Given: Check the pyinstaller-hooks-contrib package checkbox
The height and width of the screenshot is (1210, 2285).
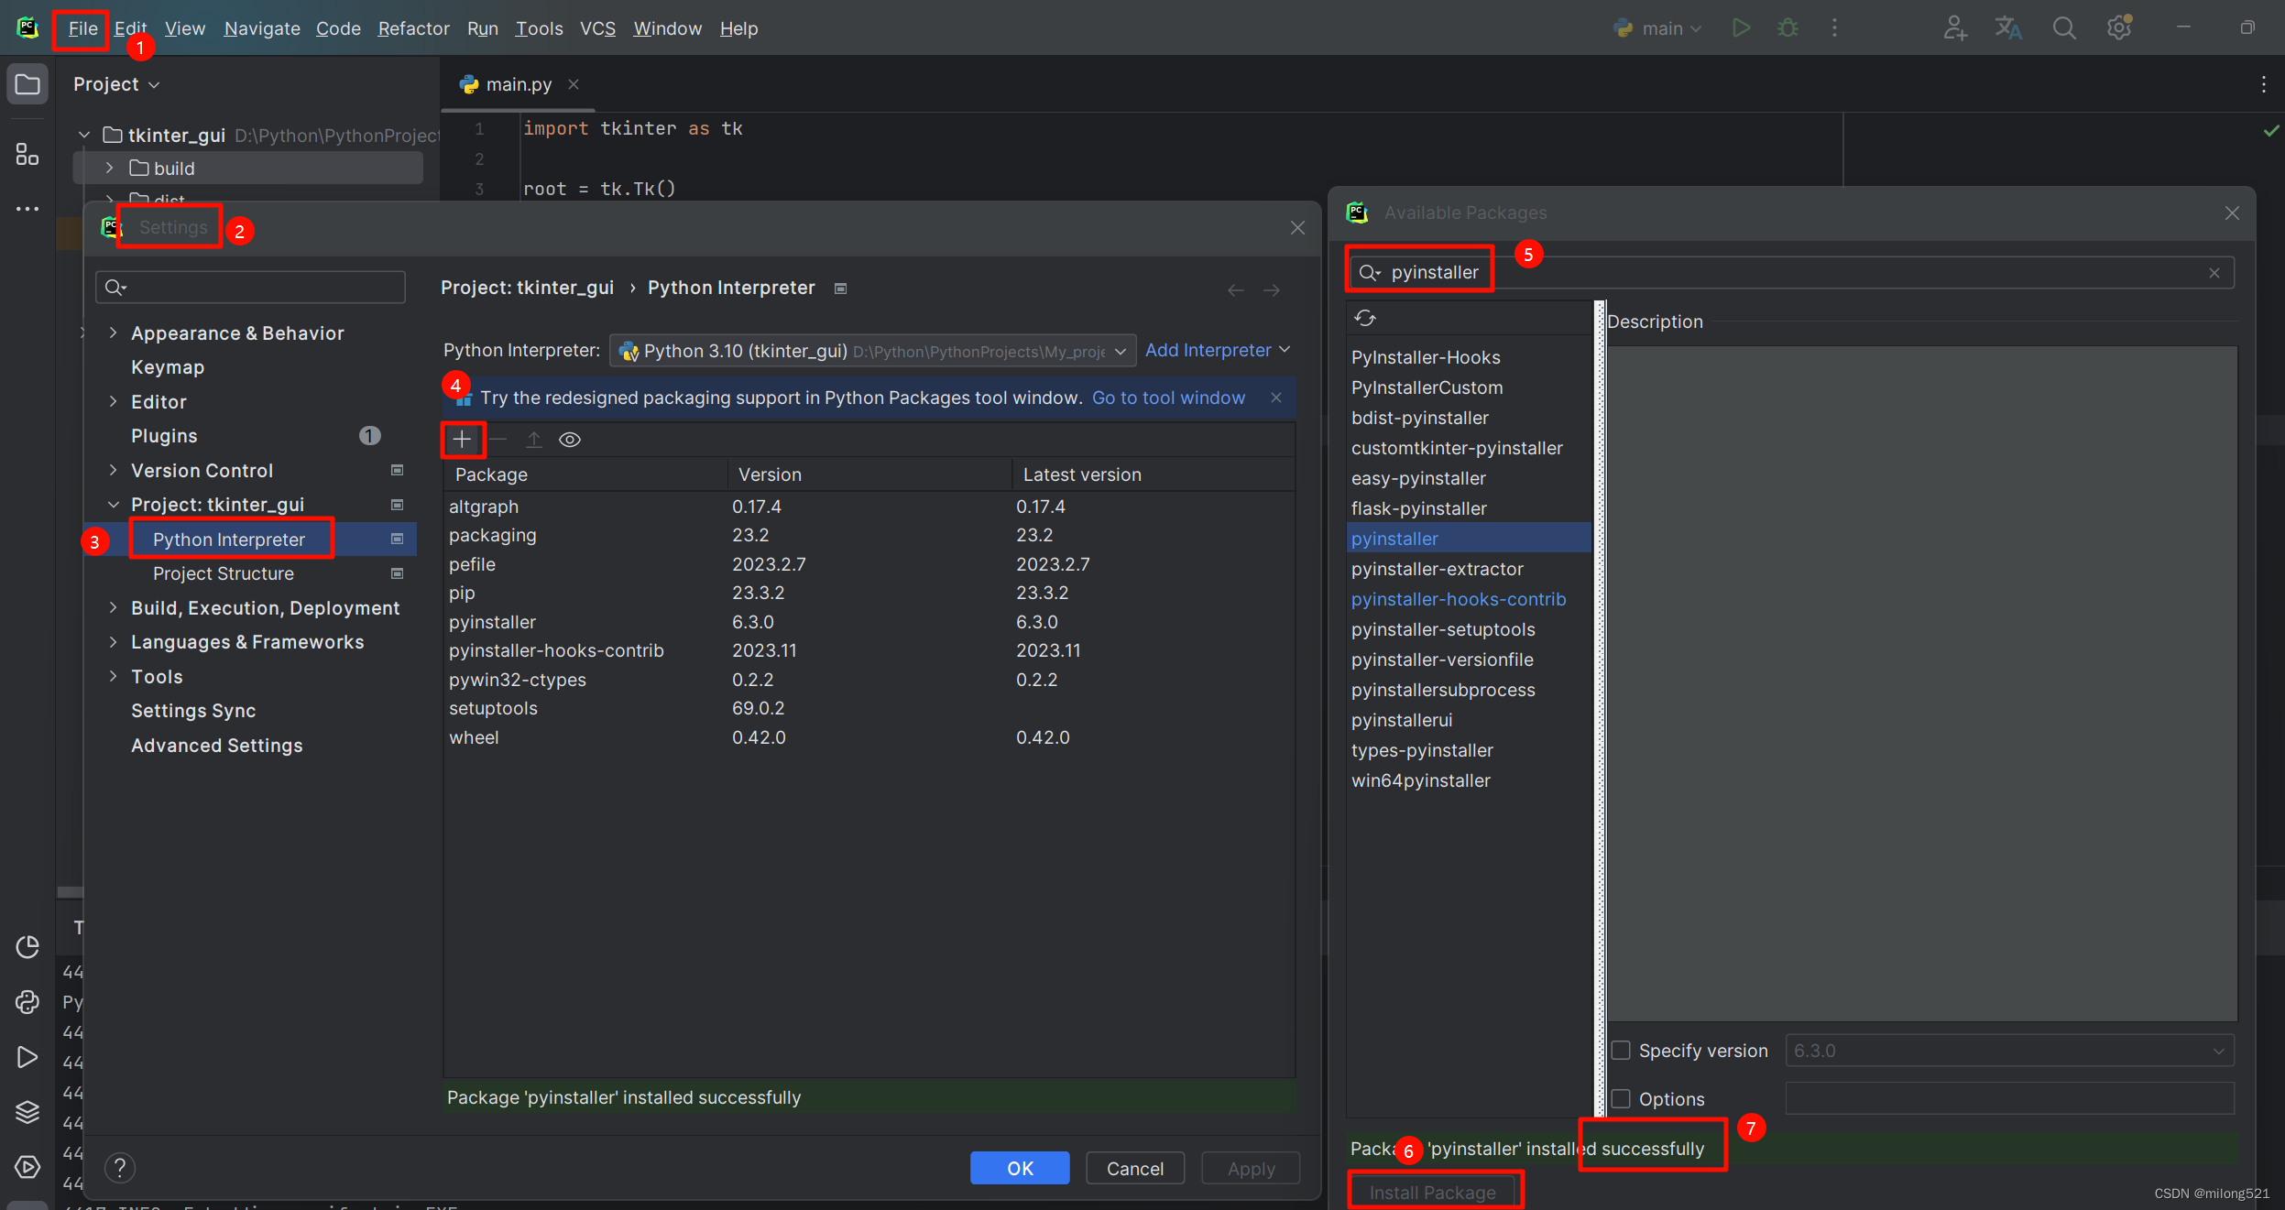Looking at the screenshot, I should (1459, 598).
